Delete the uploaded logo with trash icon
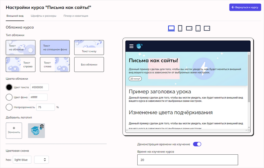264x168 pixels. click(42, 126)
